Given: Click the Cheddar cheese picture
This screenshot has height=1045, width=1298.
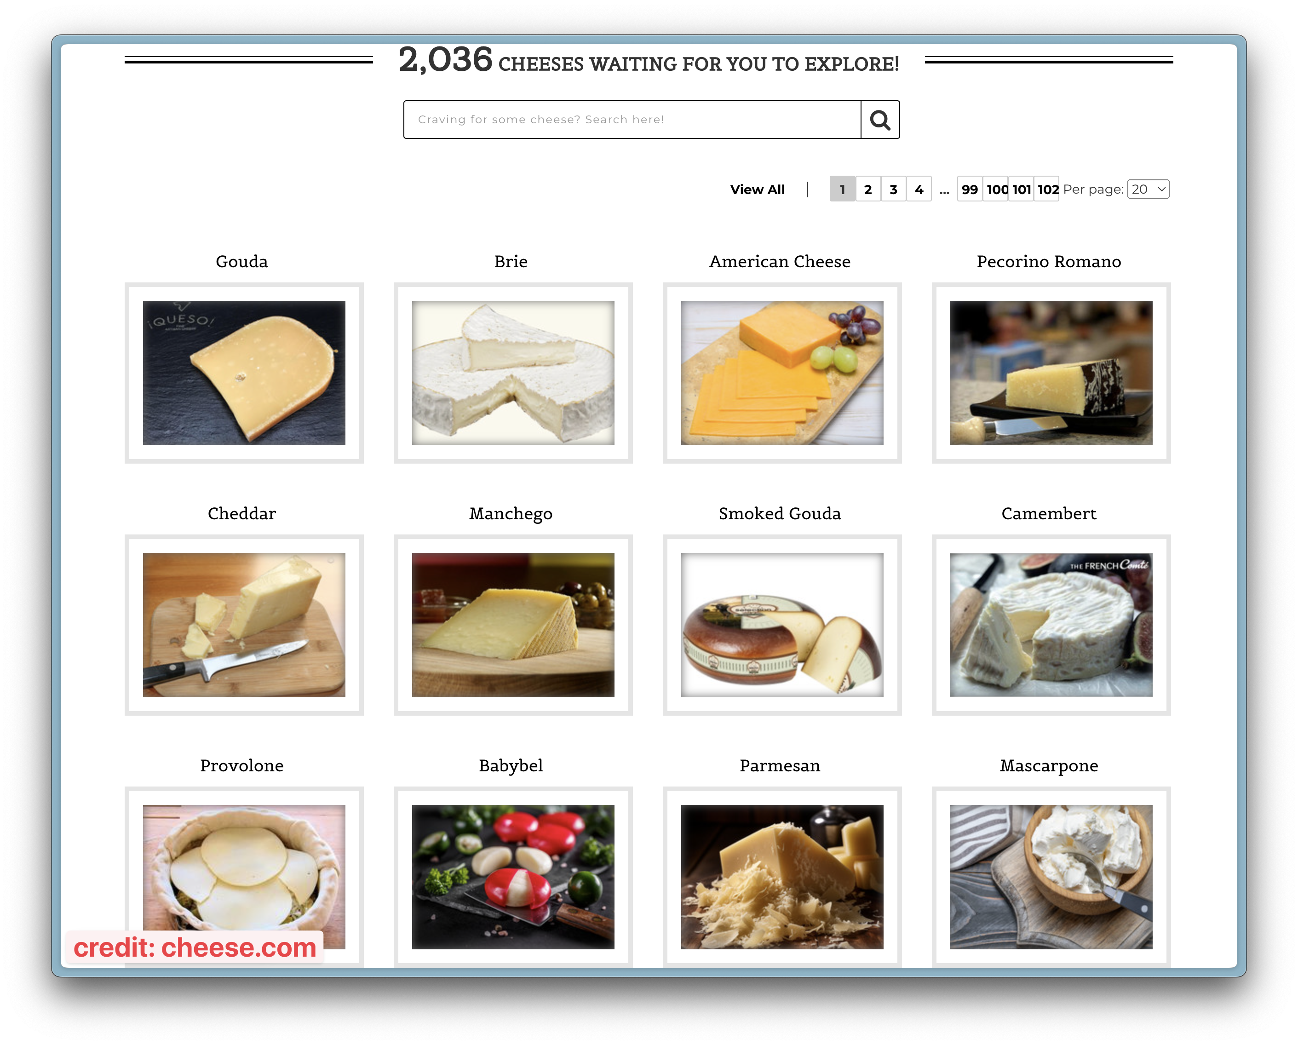Looking at the screenshot, I should coord(244,625).
